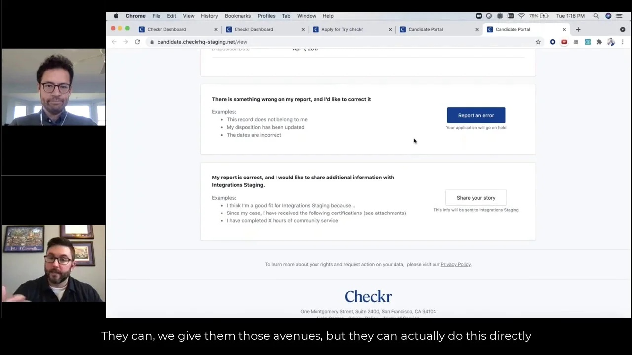Click the red recorder extension icon
632x355 pixels.
564,42
